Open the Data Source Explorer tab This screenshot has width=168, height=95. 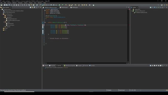click(x=70, y=66)
